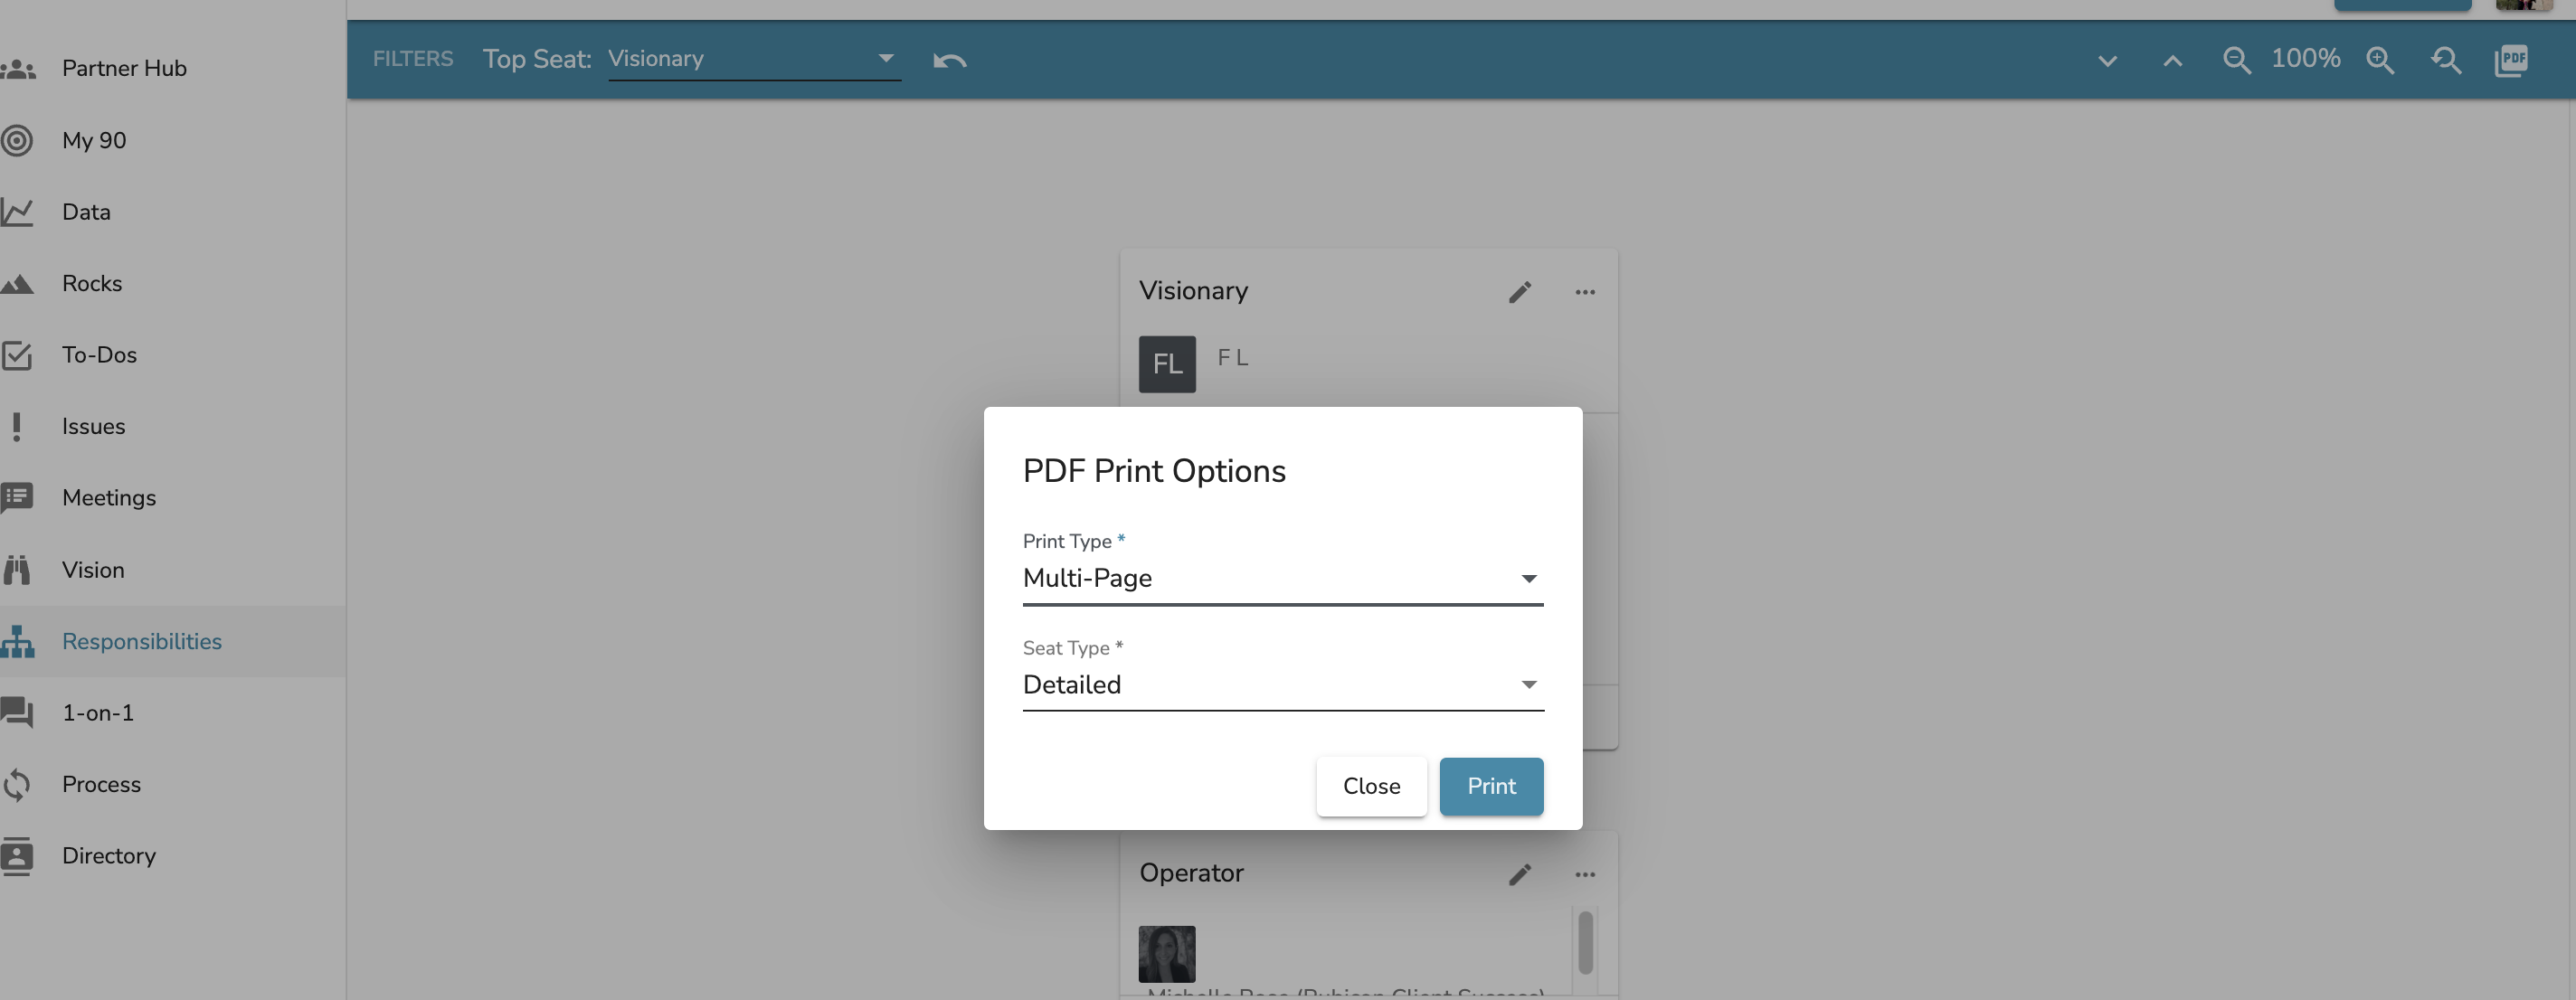
Task: Click the zoom out magnifier icon
Action: (2236, 60)
